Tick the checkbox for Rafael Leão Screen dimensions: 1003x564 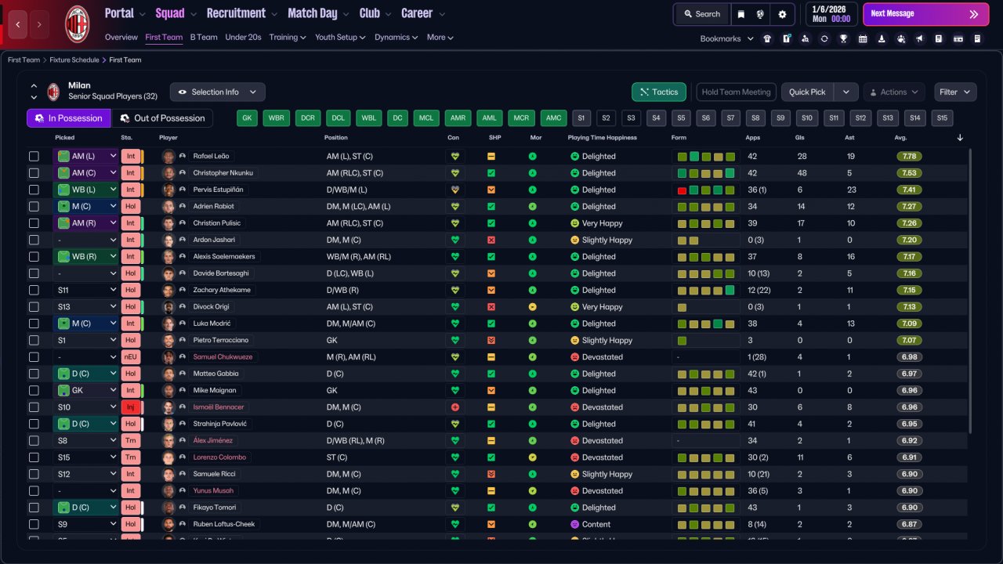tap(34, 157)
